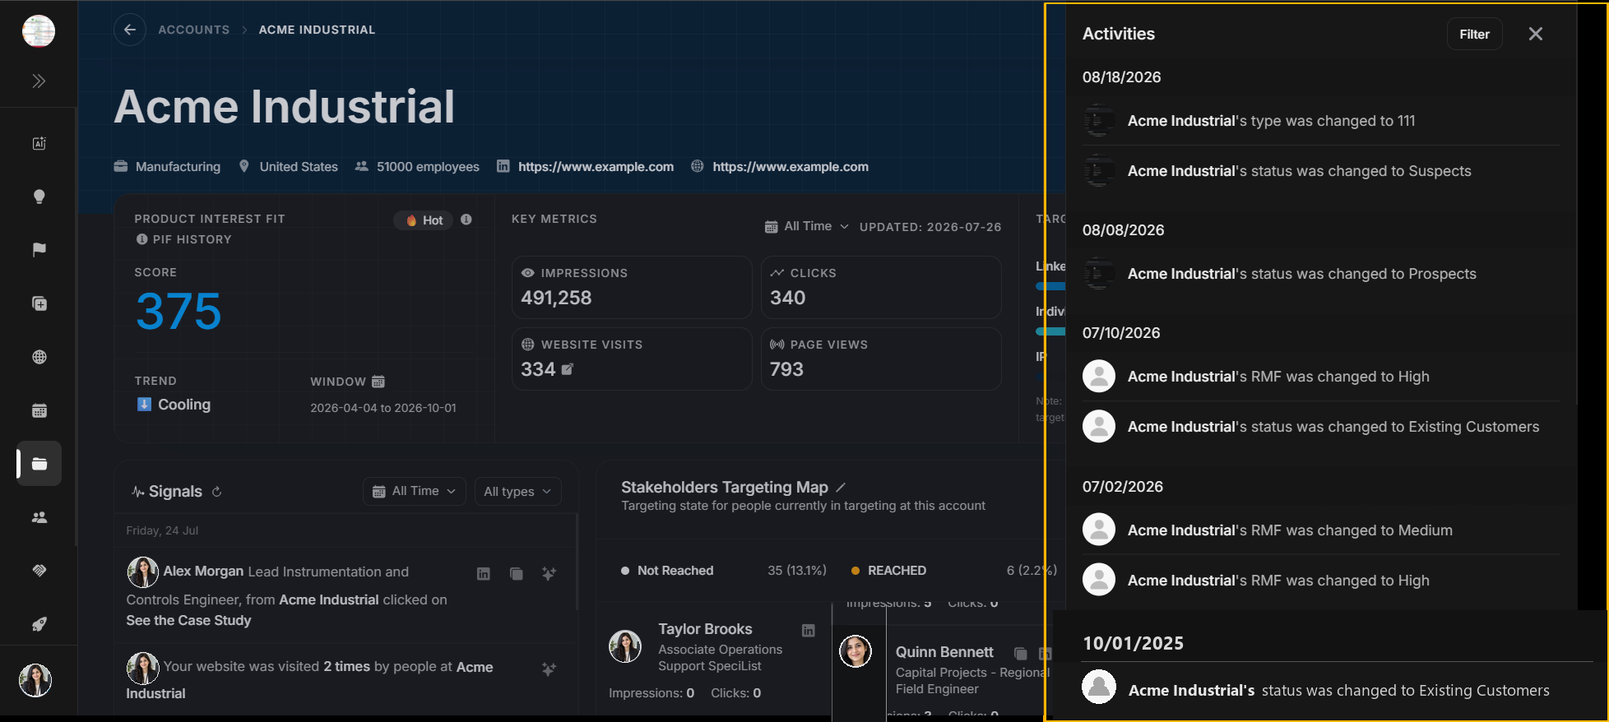1609x722 pixels.
Task: Click the 375 PIF score value
Action: (x=179, y=312)
